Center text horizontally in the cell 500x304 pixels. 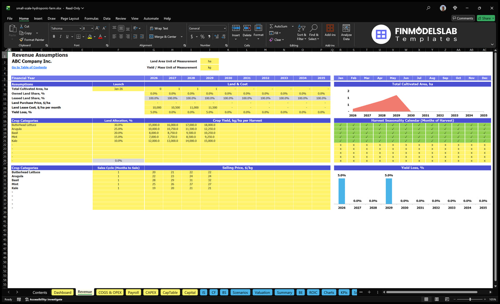tap(121, 37)
